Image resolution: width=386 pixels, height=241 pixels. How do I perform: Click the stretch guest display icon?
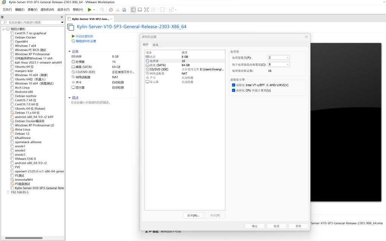point(171,10)
